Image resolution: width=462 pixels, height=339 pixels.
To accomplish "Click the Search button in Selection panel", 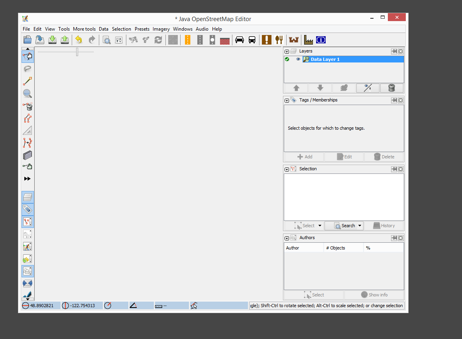I will click(344, 226).
